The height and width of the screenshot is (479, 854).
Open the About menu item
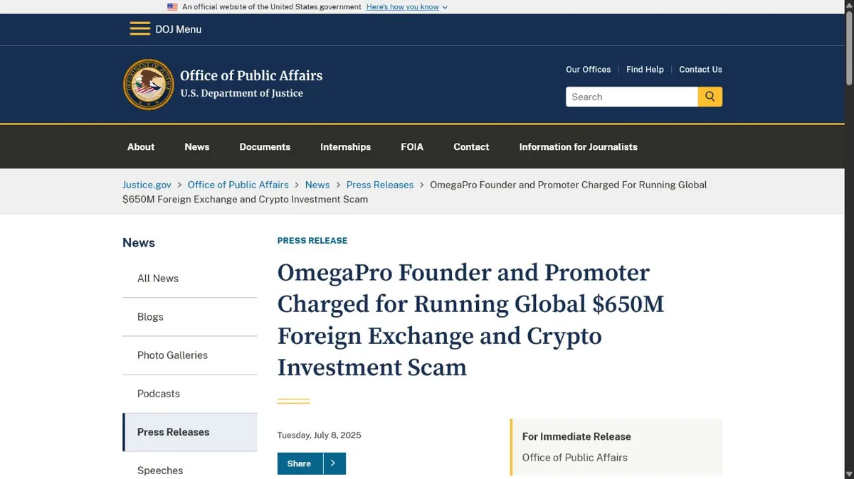141,147
